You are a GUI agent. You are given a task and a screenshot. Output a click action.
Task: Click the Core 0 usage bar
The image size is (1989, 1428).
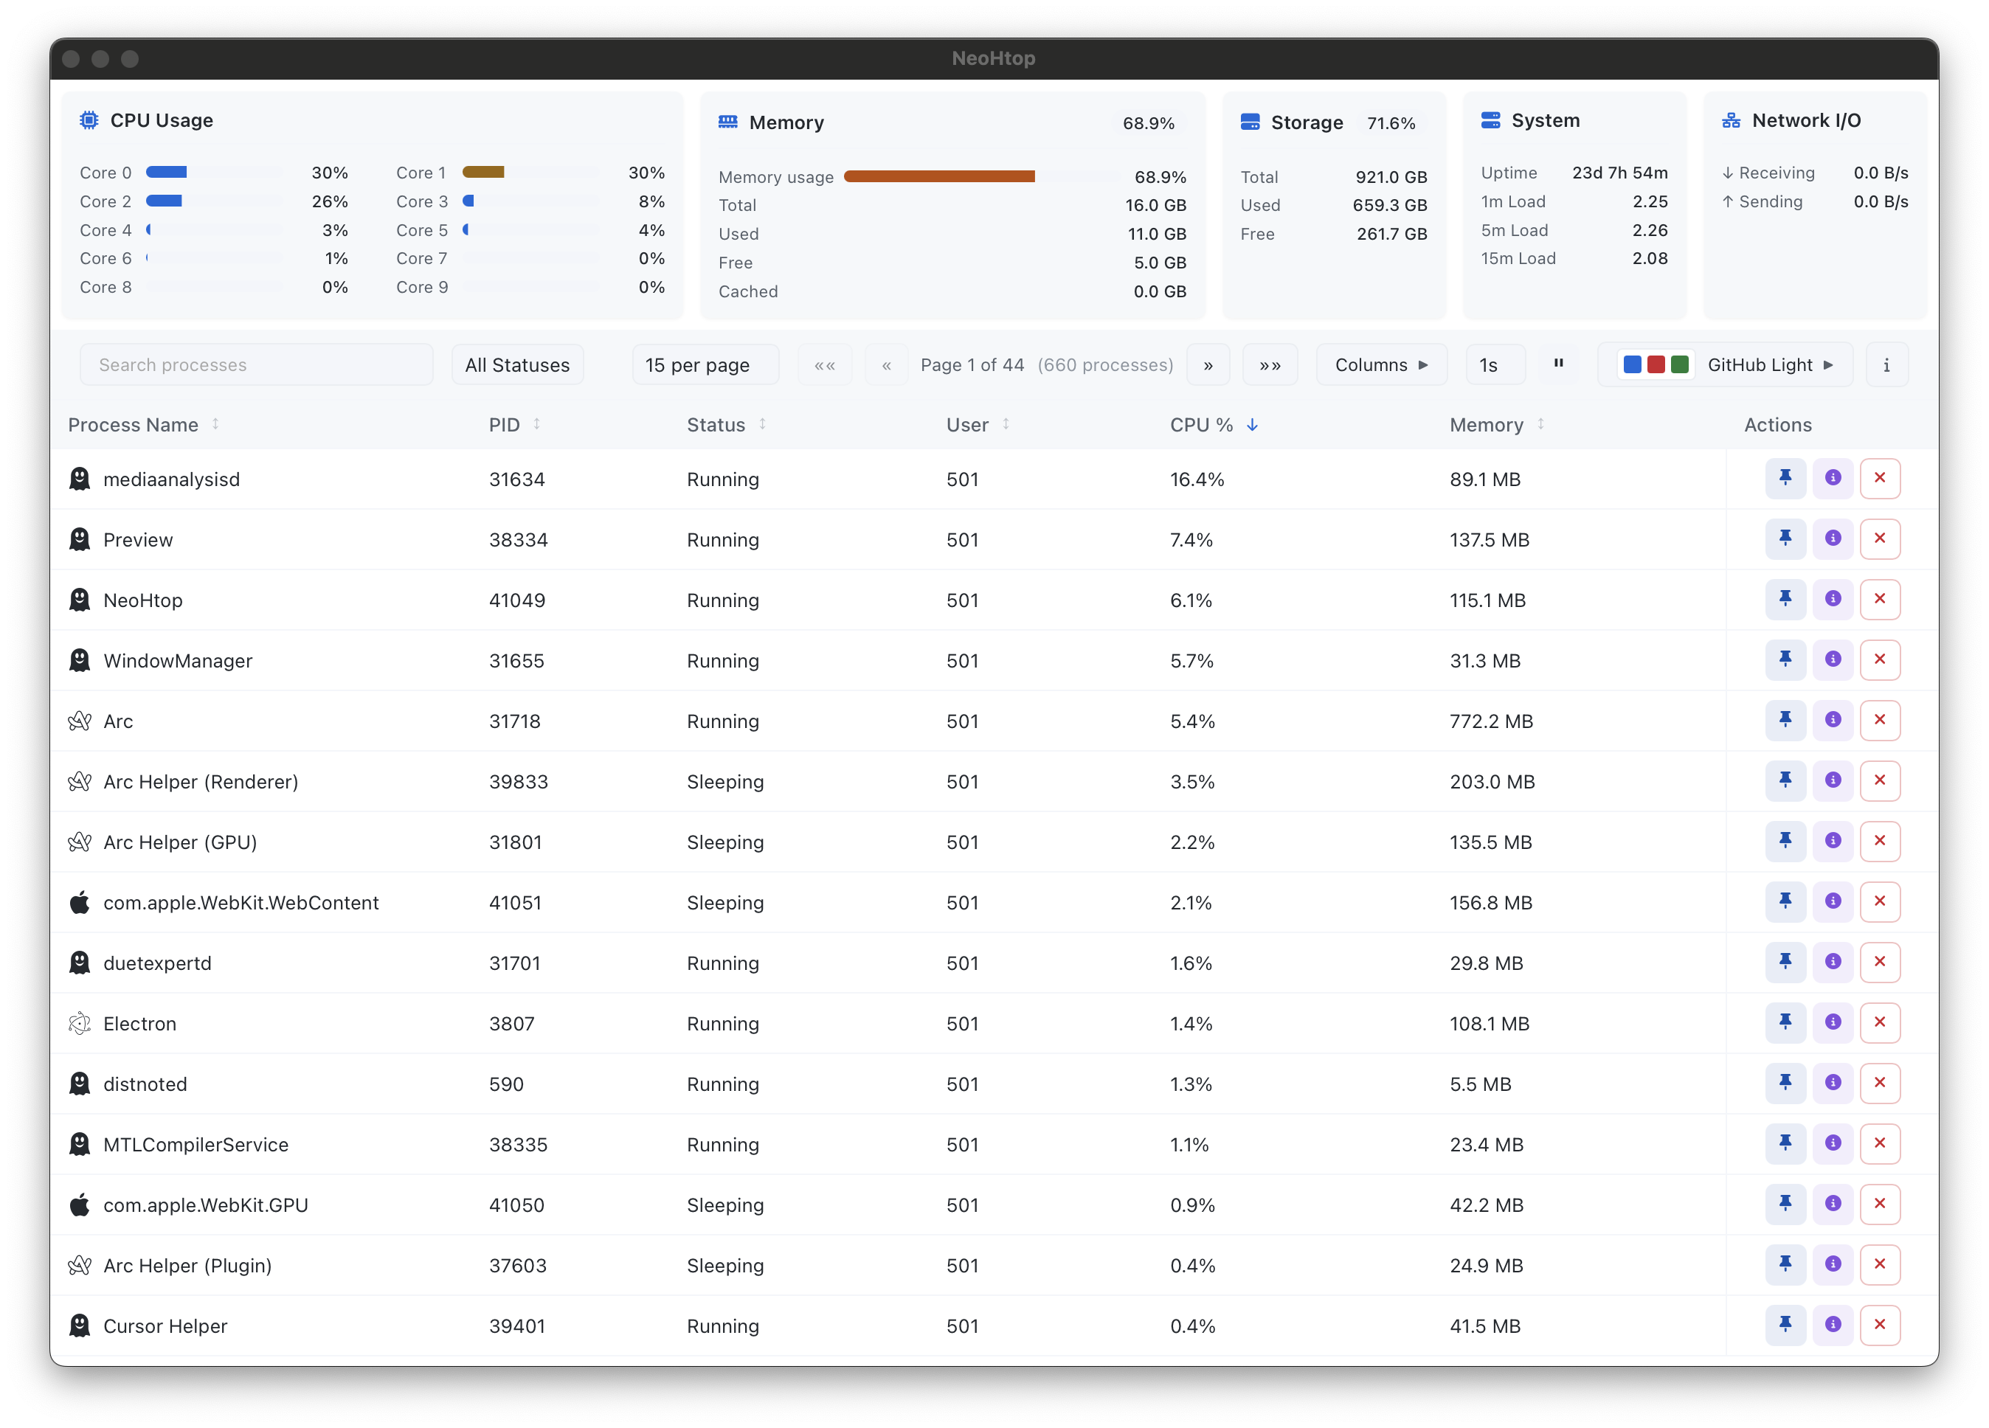coord(215,172)
